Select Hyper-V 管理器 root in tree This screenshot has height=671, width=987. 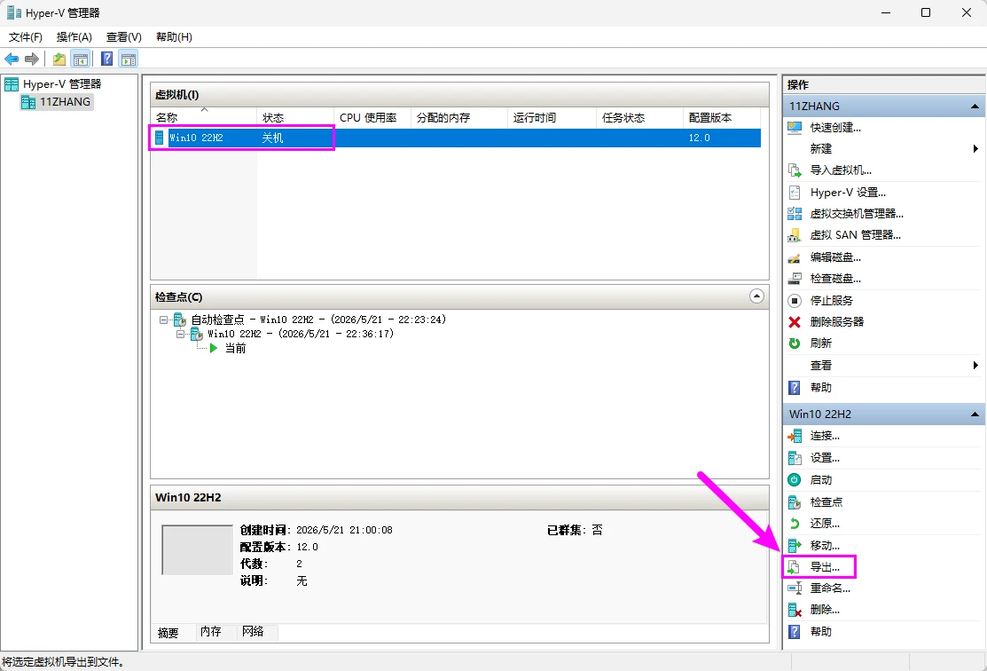coord(62,83)
